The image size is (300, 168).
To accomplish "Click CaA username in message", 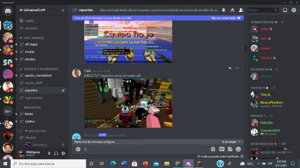I will point(88,71).
